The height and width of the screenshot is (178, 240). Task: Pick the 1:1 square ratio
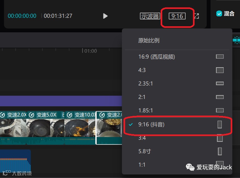[177, 165]
